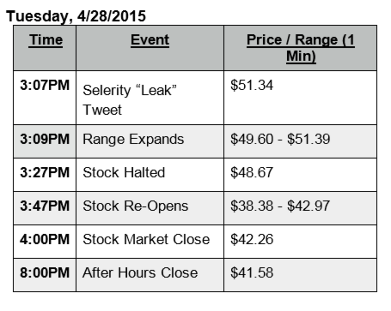Click the Stock Market Close event cell

click(146, 240)
